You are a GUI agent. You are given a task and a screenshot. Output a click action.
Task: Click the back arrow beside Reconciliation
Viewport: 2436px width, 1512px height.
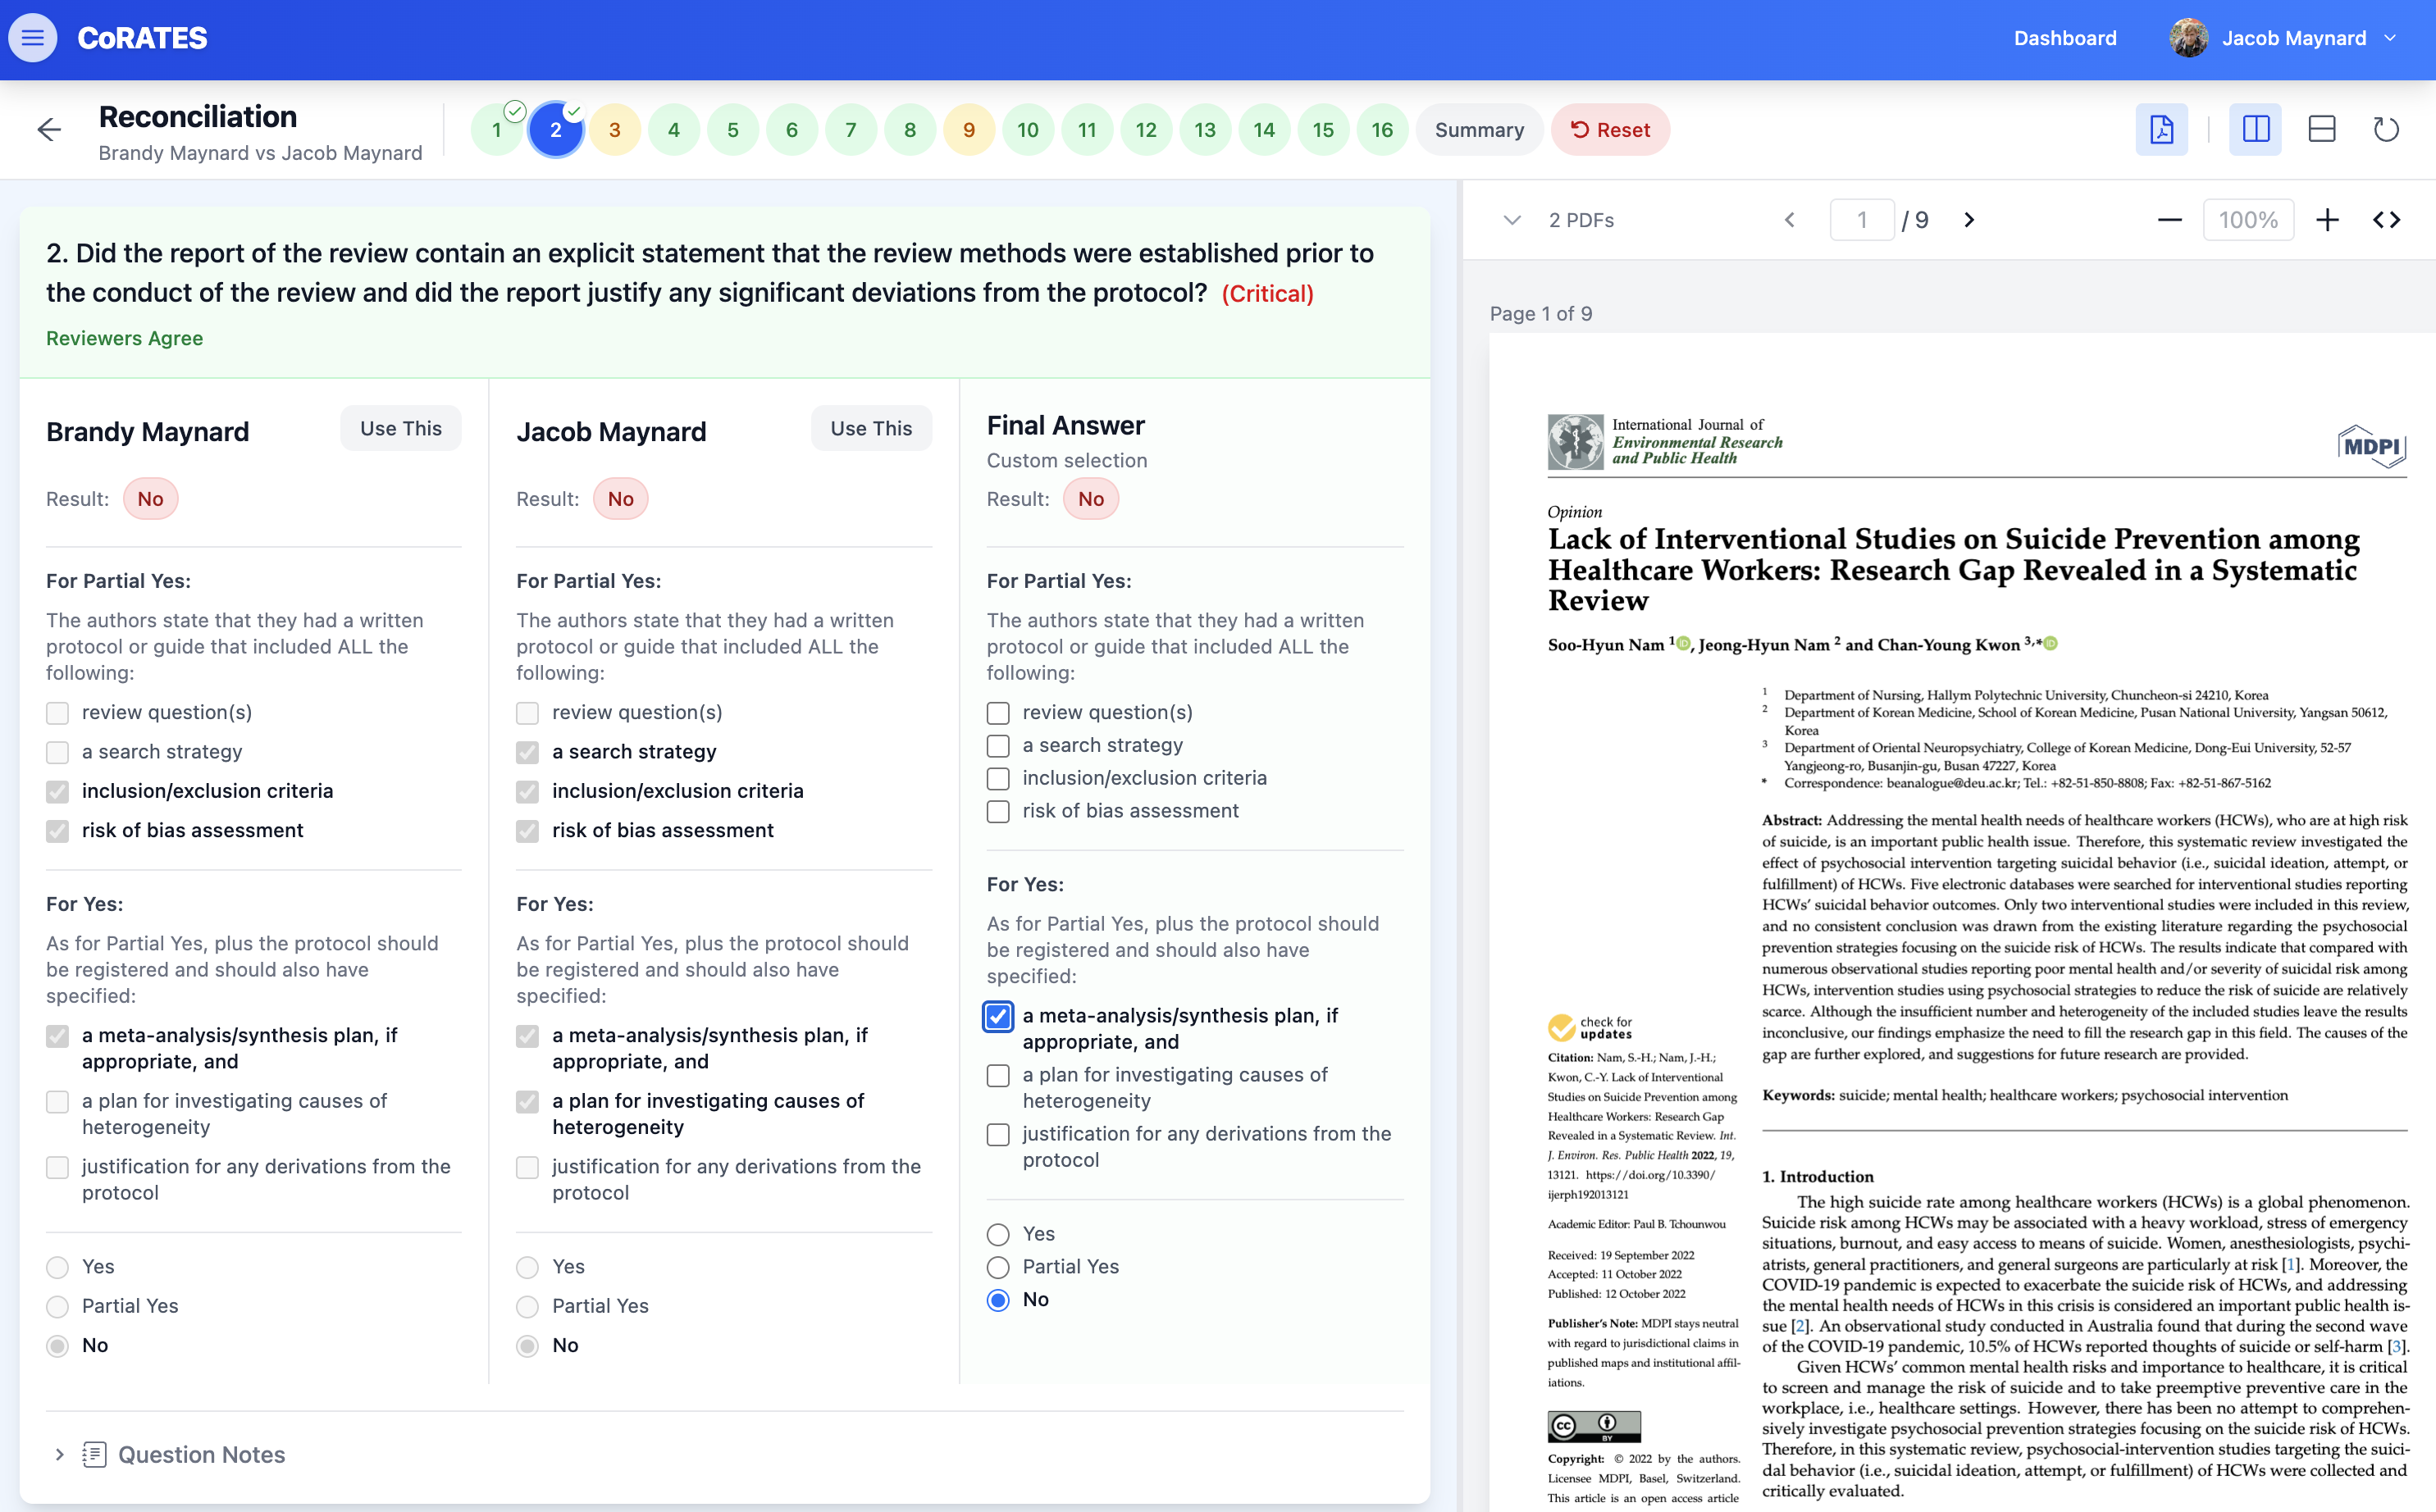point(49,129)
